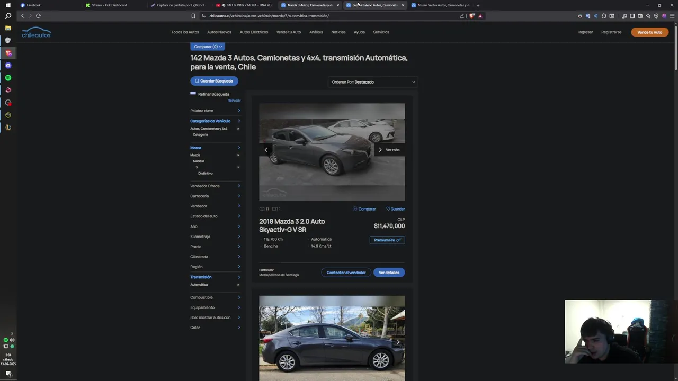The height and width of the screenshot is (381, 678).
Task: Show the previous photo of 2018 Mazda 3
Action: (266, 150)
